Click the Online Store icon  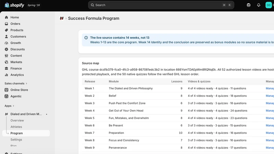[x=7, y=90]
